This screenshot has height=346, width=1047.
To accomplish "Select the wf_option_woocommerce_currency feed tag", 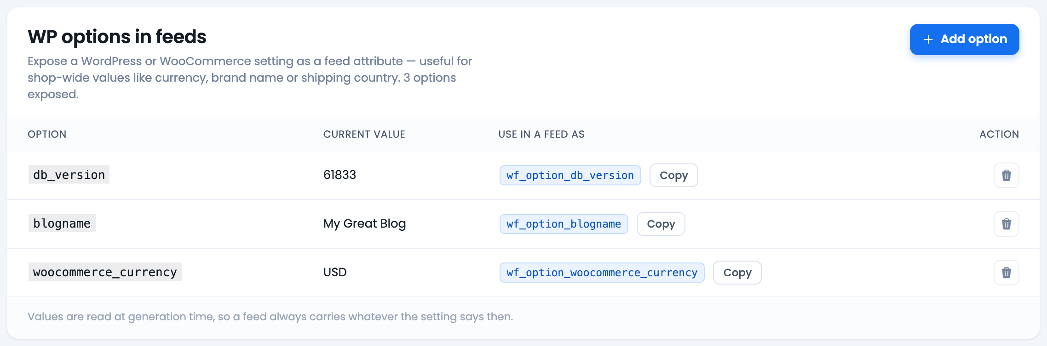I will 602,273.
